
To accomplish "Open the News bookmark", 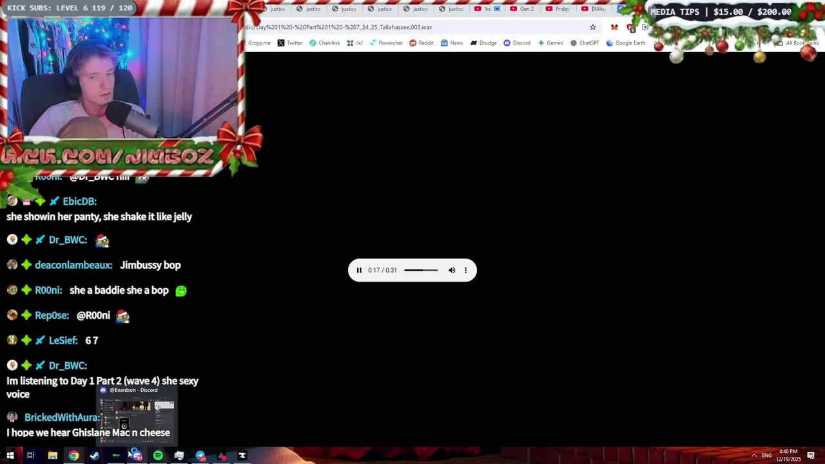I will [451, 43].
